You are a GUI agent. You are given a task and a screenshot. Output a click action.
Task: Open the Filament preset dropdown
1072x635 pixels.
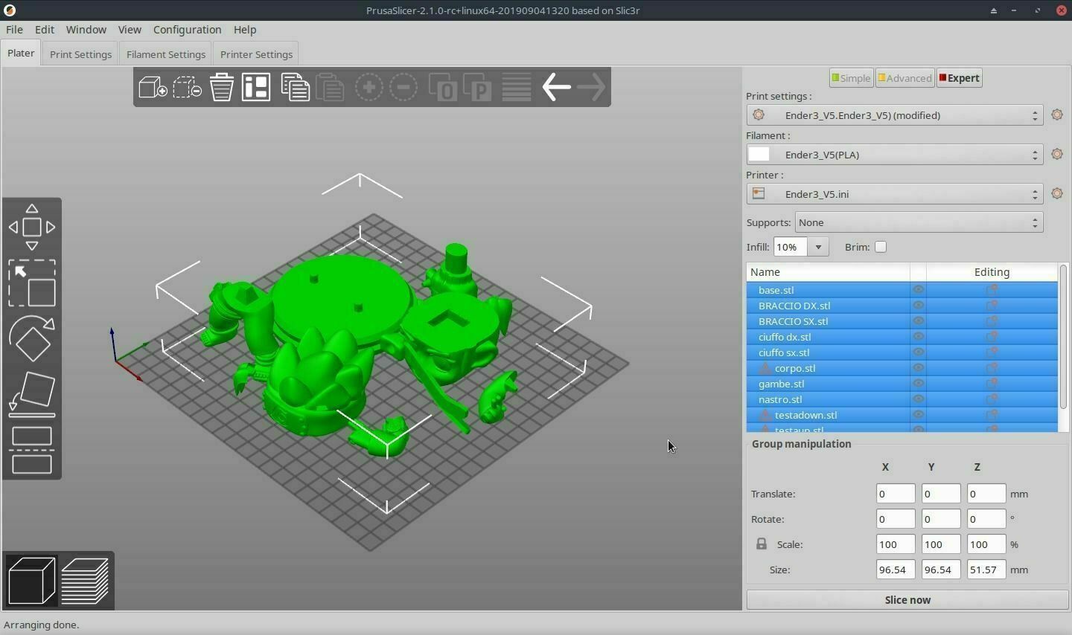894,155
